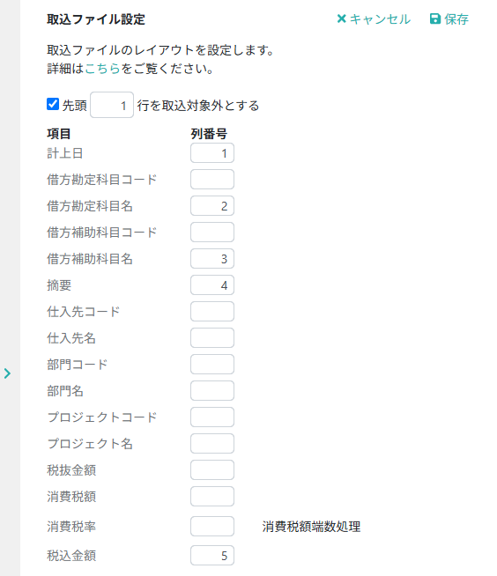Image resolution: width=497 pixels, height=576 pixels.
Task: Click the 借方勘定科目名 column field
Action: pos(212,206)
